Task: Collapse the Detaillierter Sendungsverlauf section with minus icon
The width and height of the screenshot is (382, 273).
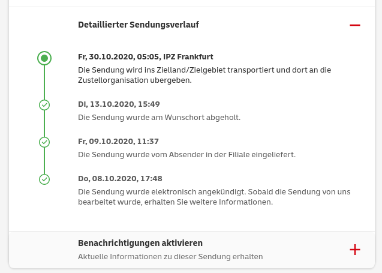Action: 354,25
